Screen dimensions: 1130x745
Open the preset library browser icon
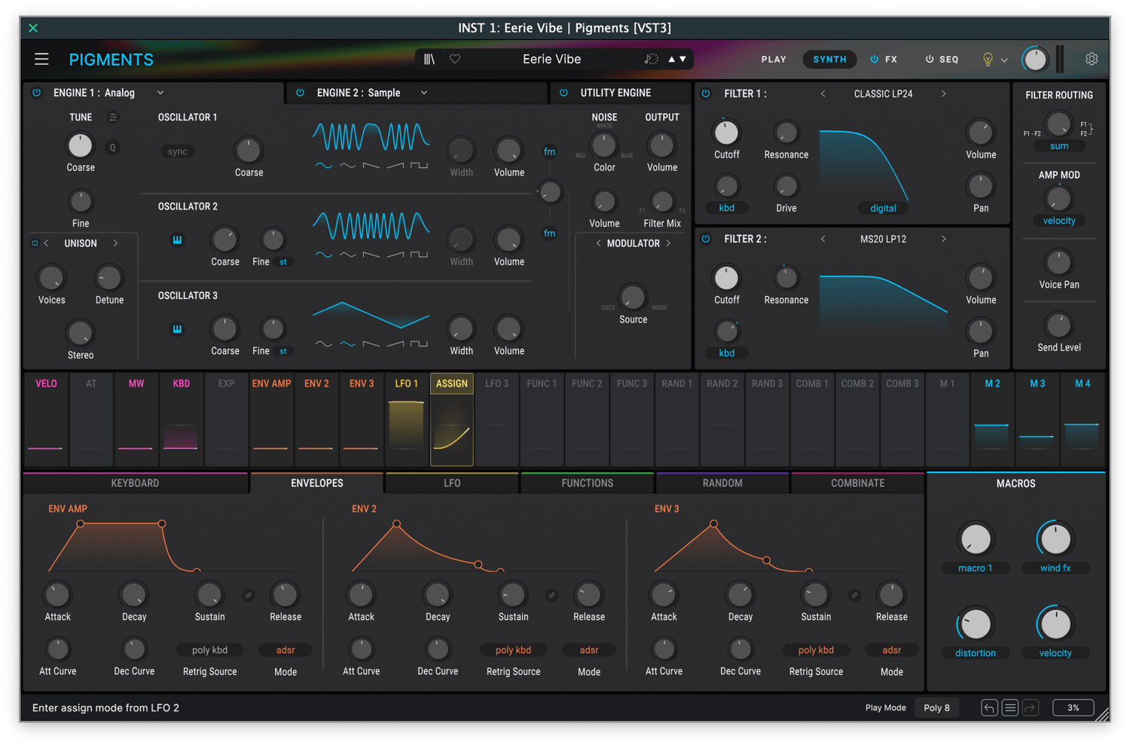429,59
